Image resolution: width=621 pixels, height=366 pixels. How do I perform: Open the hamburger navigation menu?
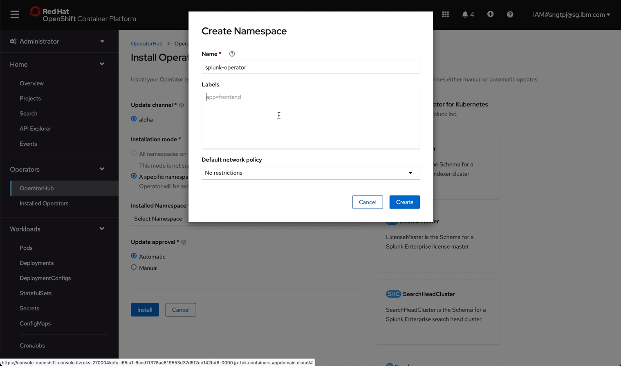point(15,15)
